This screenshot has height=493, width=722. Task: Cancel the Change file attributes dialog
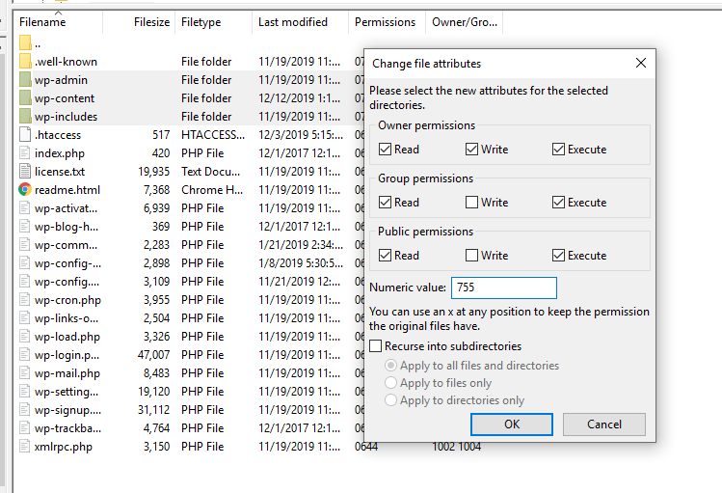(x=603, y=425)
